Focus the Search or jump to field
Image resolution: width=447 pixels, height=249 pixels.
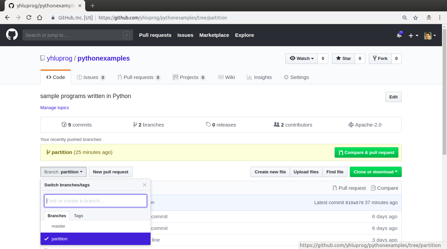point(78,35)
